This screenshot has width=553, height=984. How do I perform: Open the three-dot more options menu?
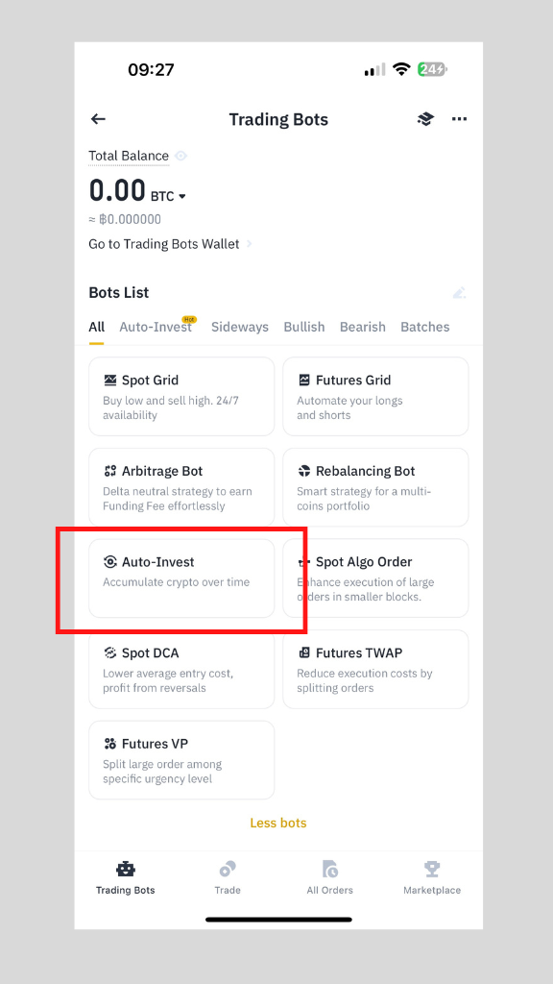coord(460,118)
